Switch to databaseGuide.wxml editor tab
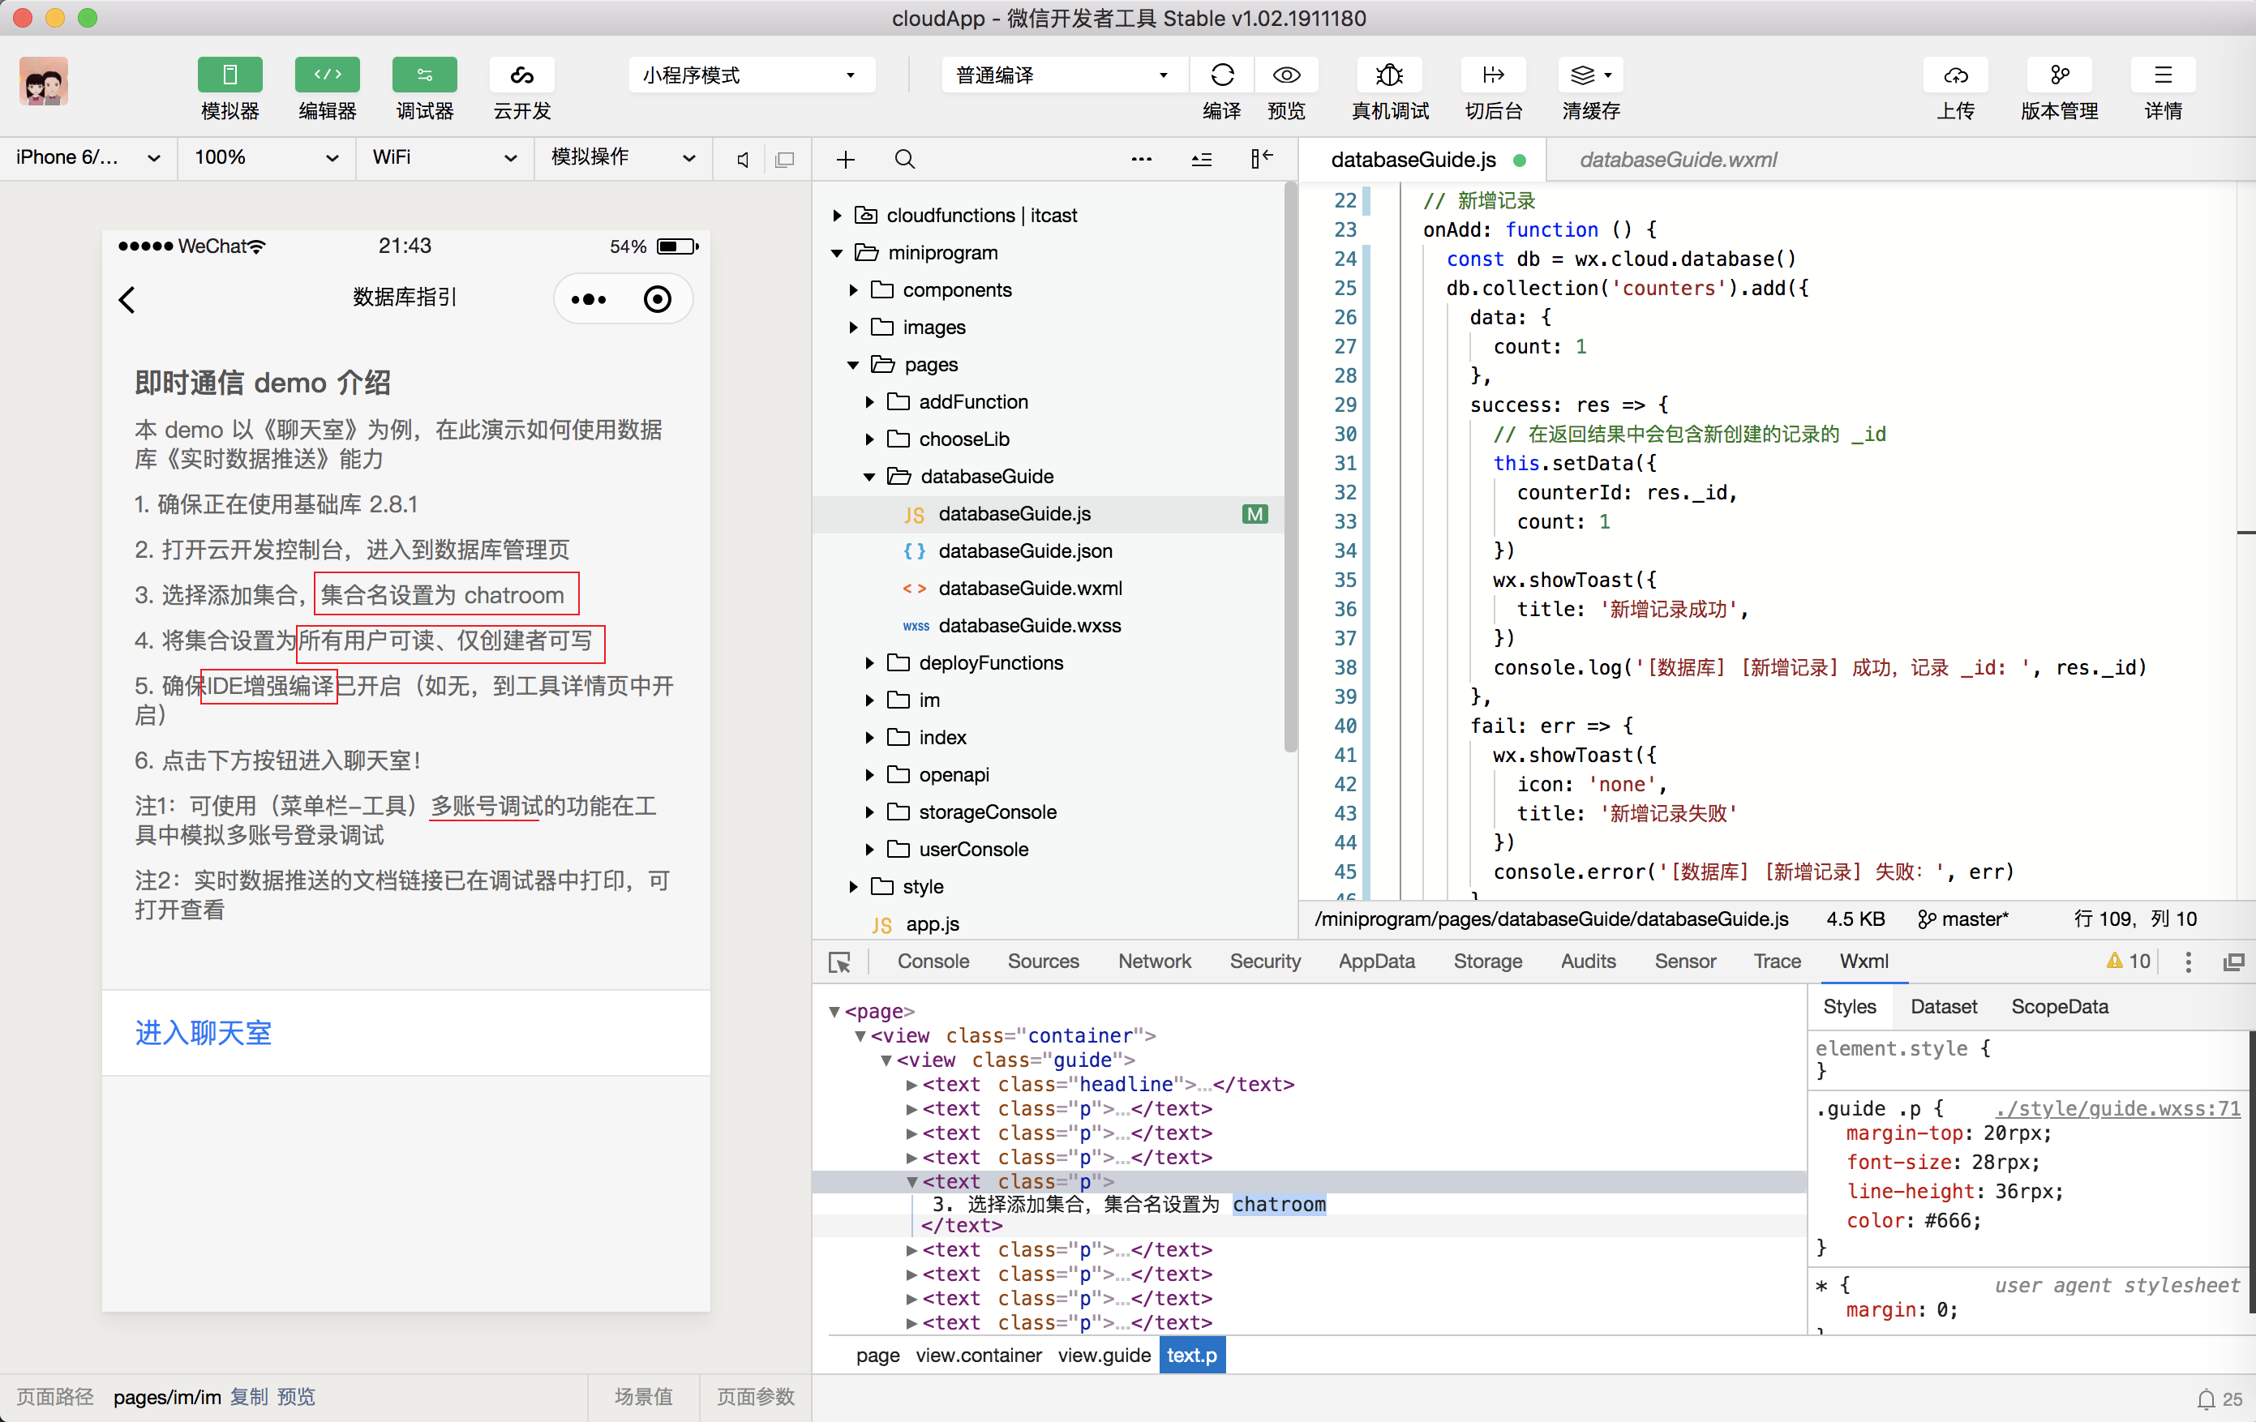This screenshot has height=1422, width=2256. pos(1677,159)
